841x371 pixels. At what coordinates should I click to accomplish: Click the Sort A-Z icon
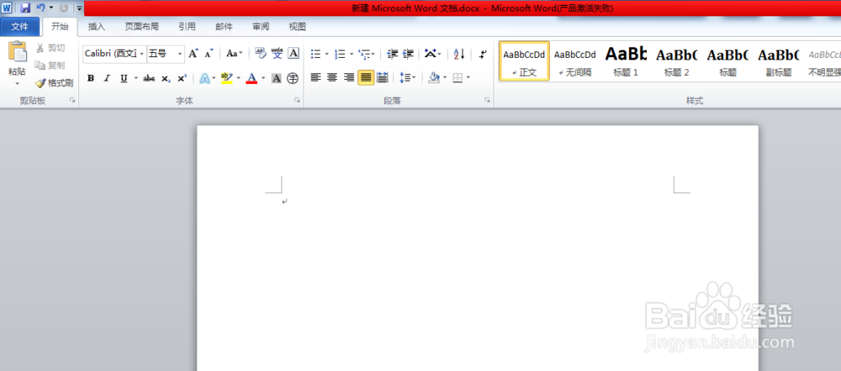coord(459,54)
